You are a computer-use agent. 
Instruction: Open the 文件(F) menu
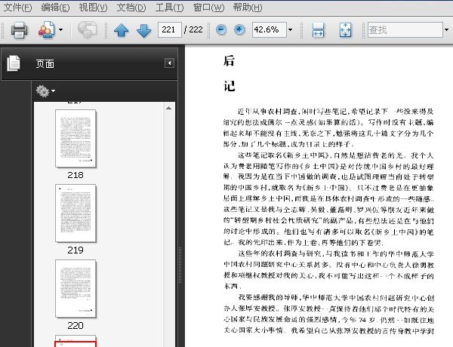pyautogui.click(x=17, y=8)
